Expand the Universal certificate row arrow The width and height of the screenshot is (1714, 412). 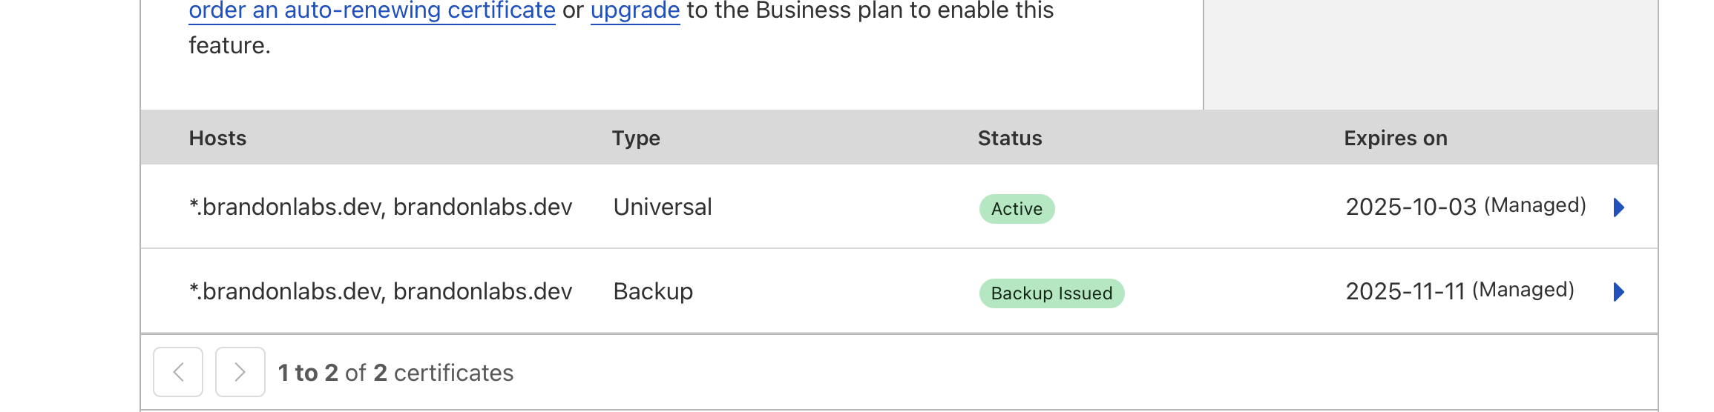(x=1619, y=207)
